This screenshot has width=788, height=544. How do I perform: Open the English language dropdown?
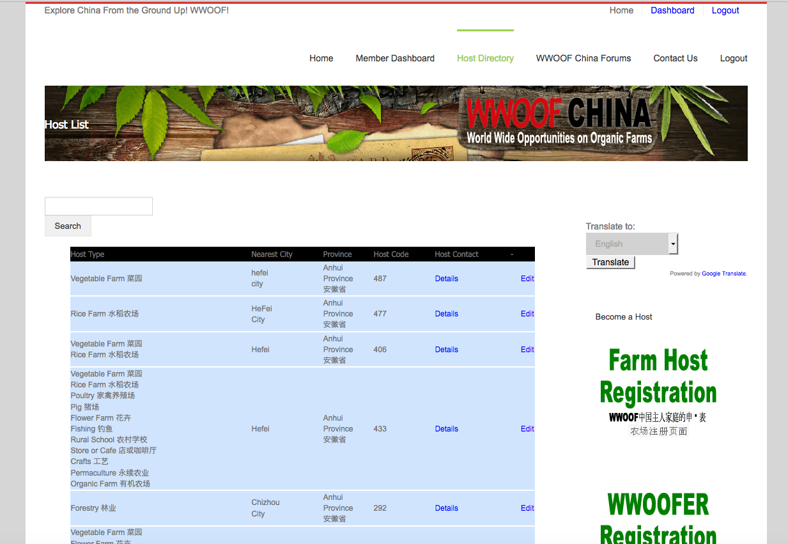pyautogui.click(x=631, y=244)
